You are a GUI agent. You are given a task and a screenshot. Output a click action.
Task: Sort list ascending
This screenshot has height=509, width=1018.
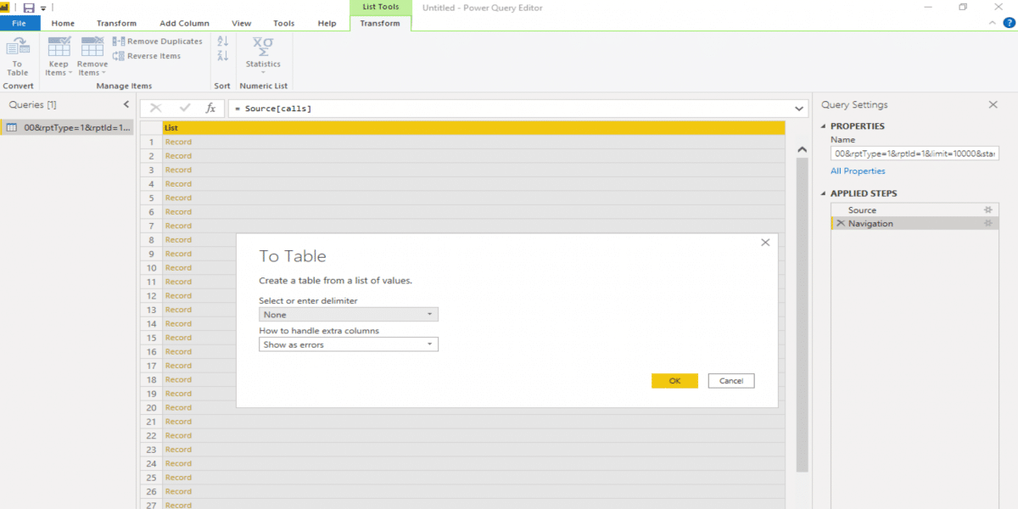pyautogui.click(x=223, y=41)
